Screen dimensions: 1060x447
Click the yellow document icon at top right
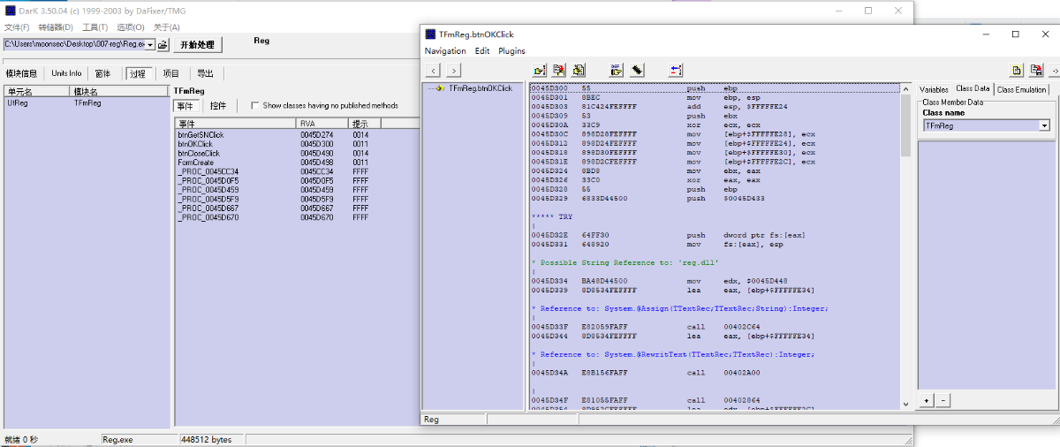(x=1017, y=70)
